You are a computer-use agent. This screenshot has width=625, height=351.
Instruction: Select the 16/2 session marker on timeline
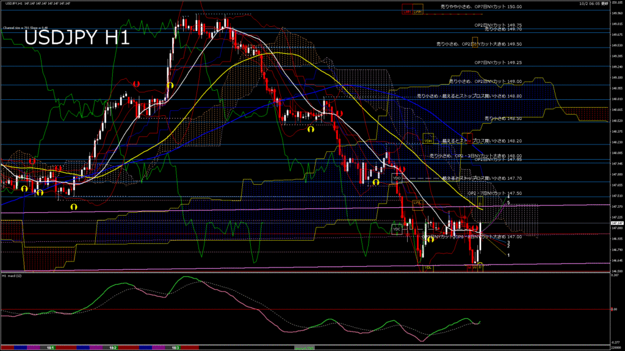[113, 347]
